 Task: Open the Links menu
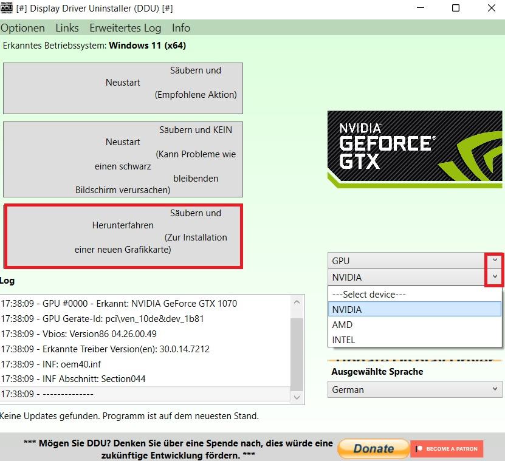click(x=67, y=28)
